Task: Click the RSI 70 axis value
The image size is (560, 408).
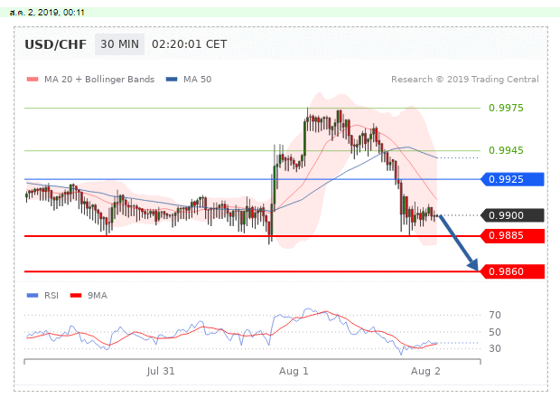Action: point(495,316)
